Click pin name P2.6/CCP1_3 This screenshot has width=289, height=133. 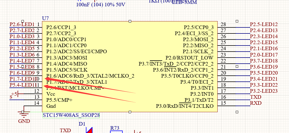point(61,27)
